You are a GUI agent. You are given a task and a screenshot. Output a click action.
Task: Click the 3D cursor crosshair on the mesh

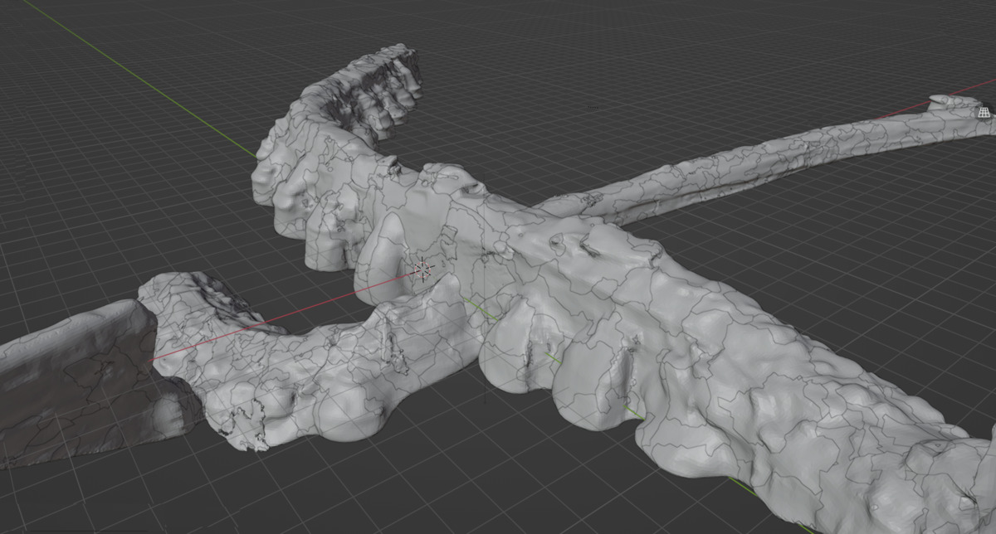pyautogui.click(x=423, y=268)
